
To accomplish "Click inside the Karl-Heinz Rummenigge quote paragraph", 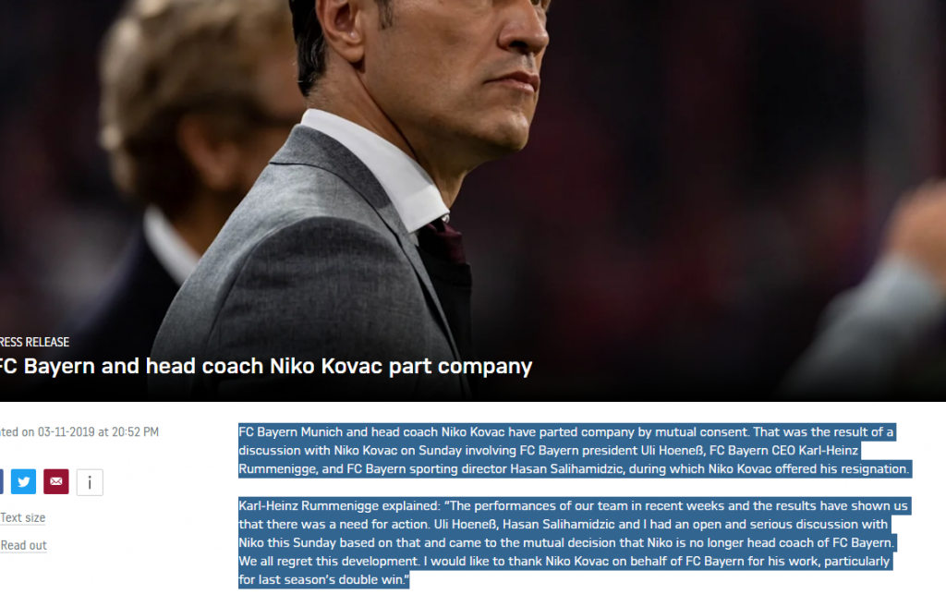I will point(573,543).
